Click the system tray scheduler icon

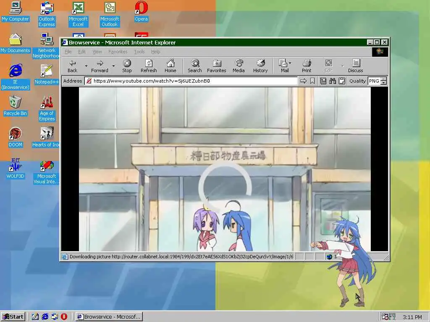point(385,317)
